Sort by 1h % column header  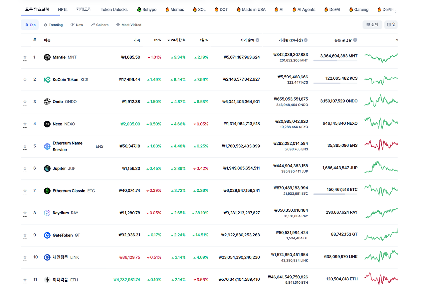click(157, 40)
